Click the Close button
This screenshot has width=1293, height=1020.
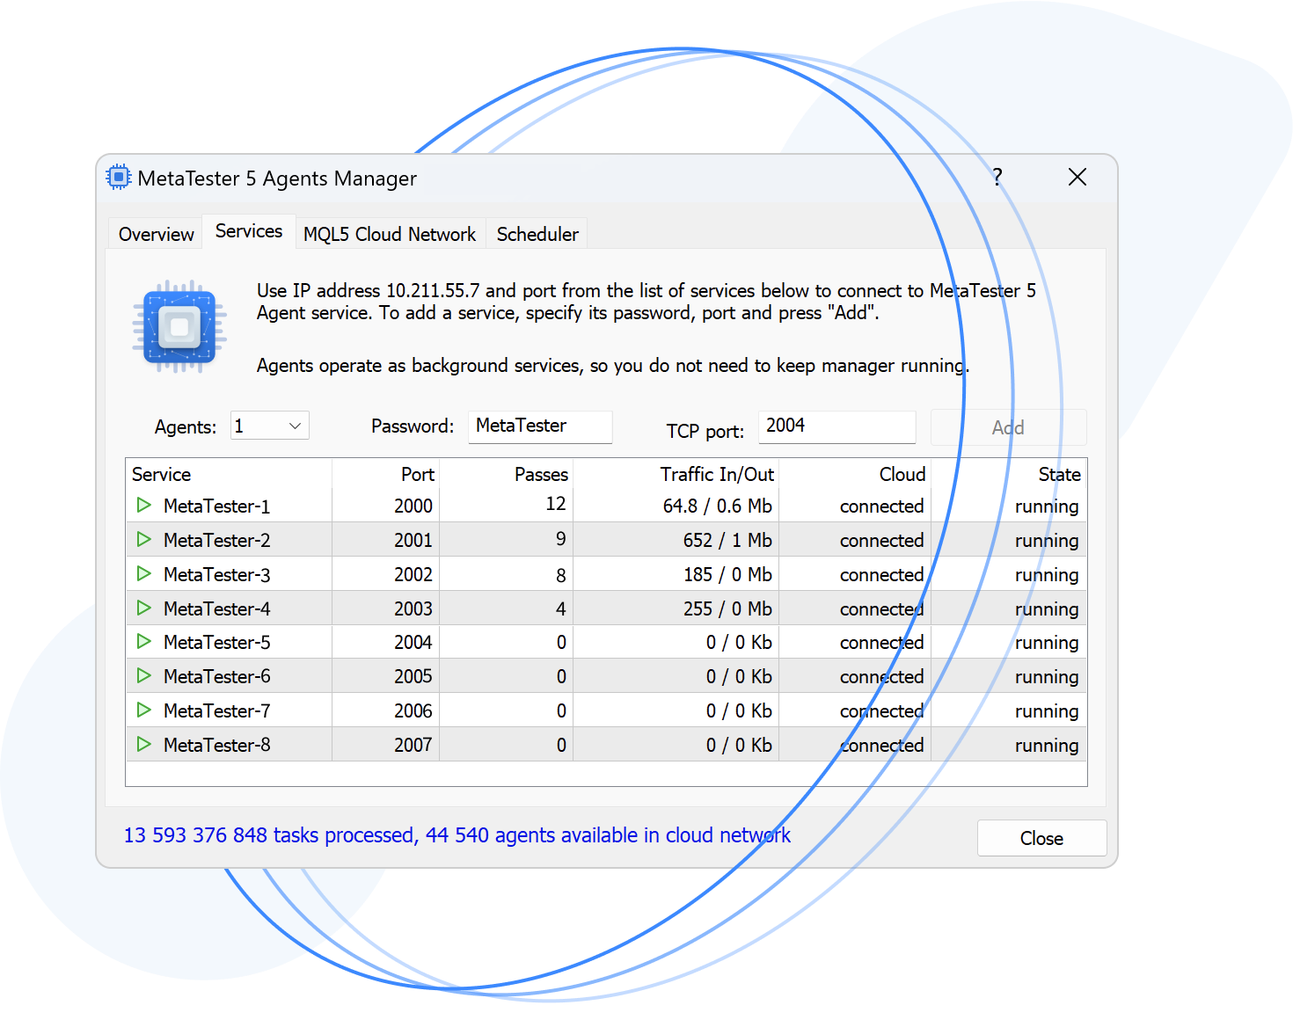pos(1041,838)
